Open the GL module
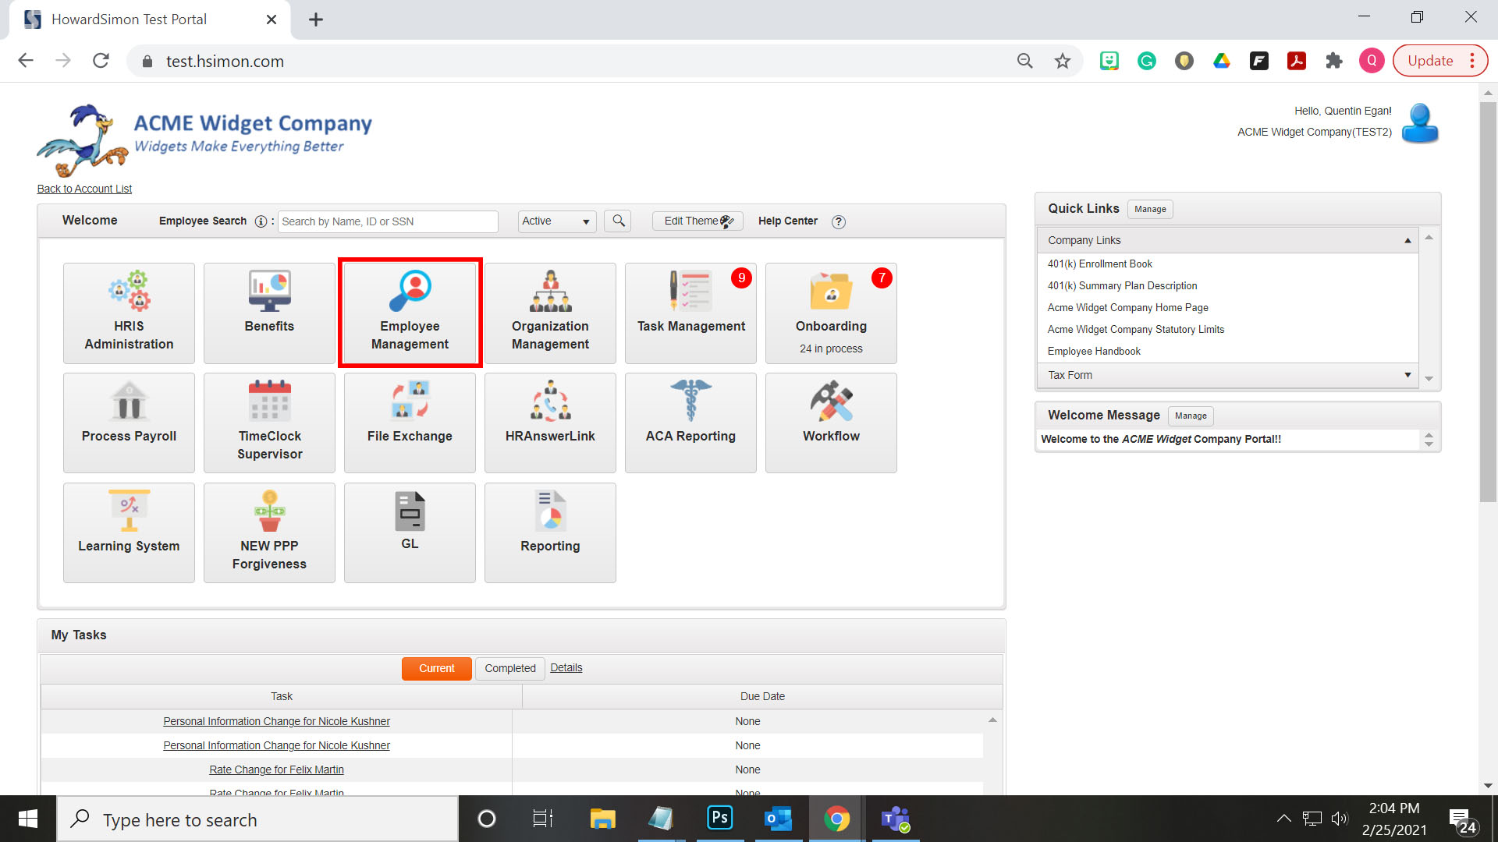This screenshot has width=1498, height=842. point(410,532)
